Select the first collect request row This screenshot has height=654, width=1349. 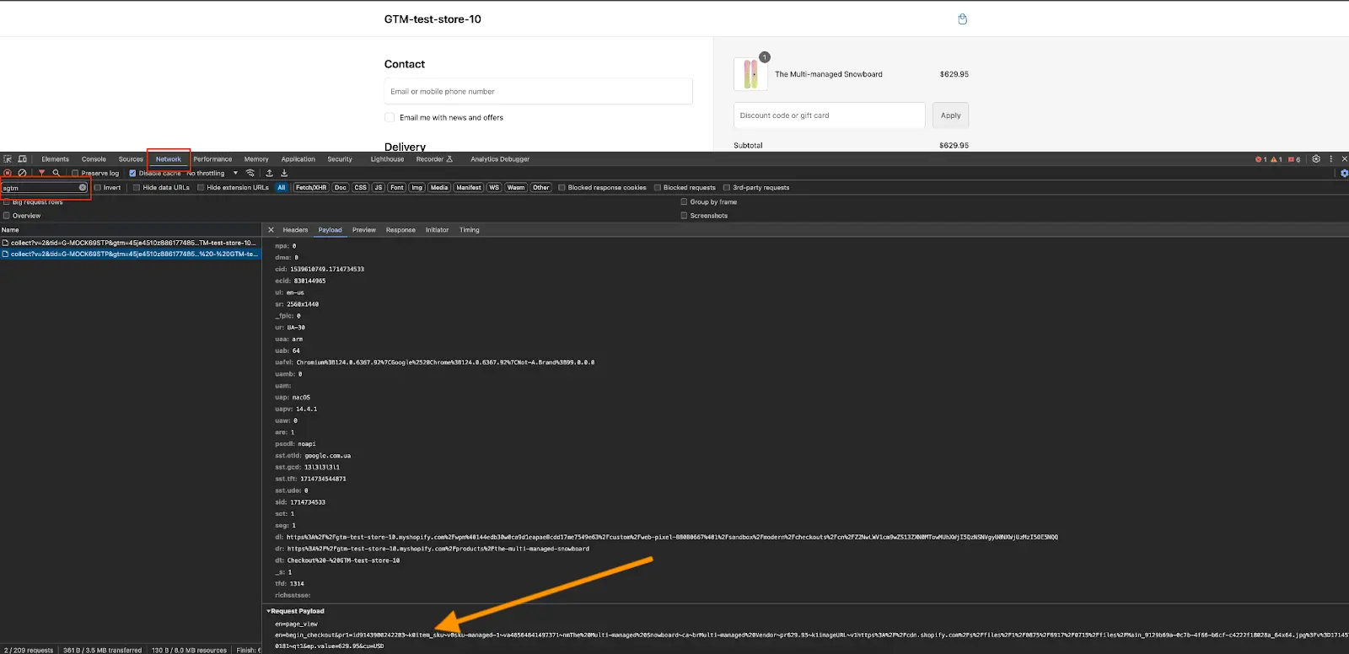[131, 243]
